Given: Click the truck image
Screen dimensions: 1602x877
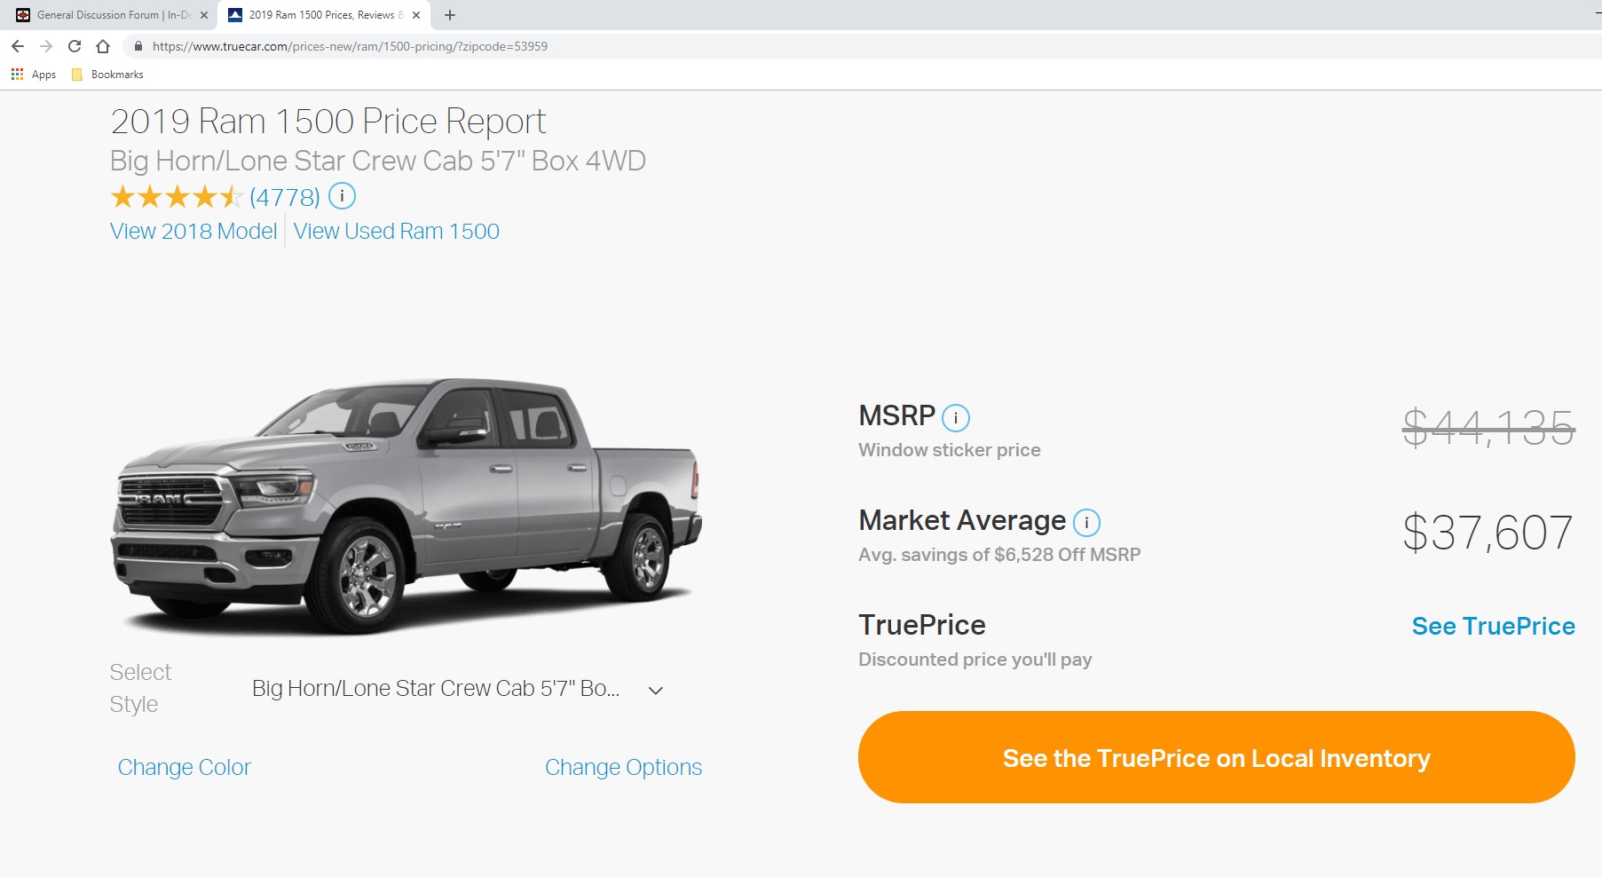Looking at the screenshot, I should point(406,505).
